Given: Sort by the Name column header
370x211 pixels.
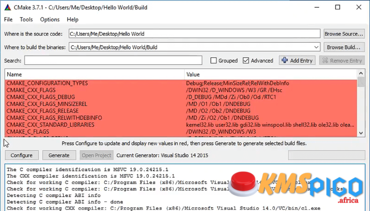Looking at the screenshot, I should click(94, 74).
